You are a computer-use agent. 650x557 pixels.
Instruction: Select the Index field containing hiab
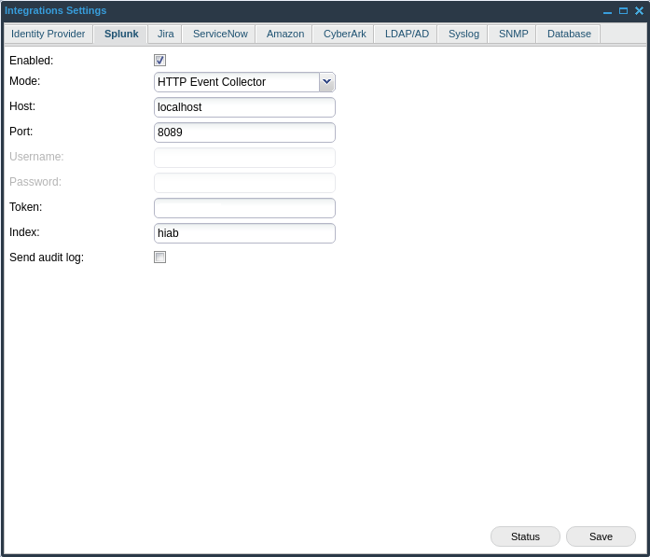(244, 233)
